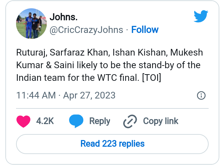Open the 11:44 AM timestamp
221x165 pixels.
(36, 95)
